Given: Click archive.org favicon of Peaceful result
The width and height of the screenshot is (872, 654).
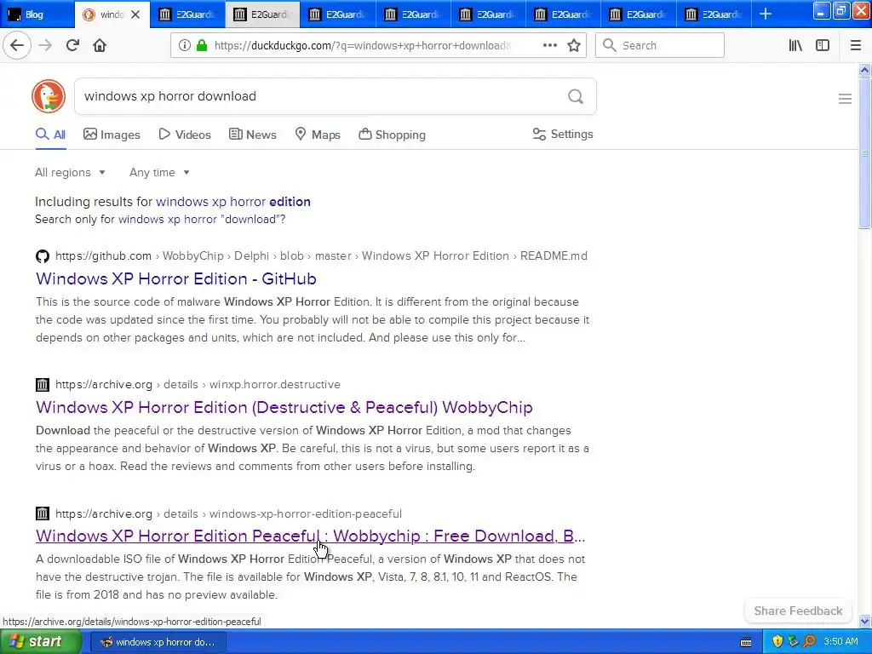Looking at the screenshot, I should (x=43, y=513).
